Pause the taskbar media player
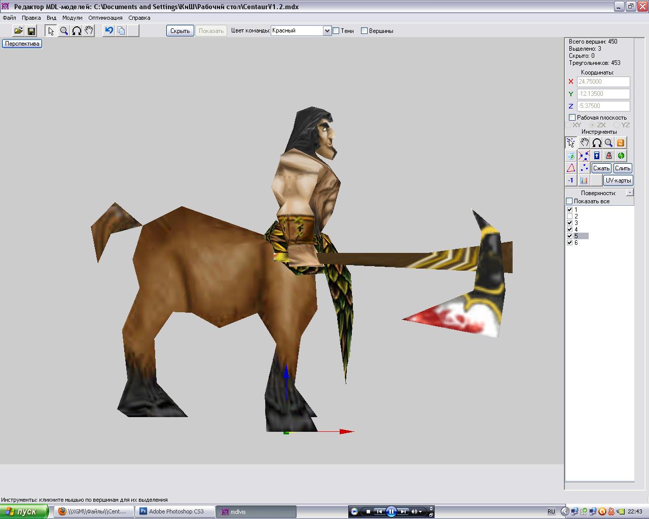 pyautogui.click(x=391, y=511)
